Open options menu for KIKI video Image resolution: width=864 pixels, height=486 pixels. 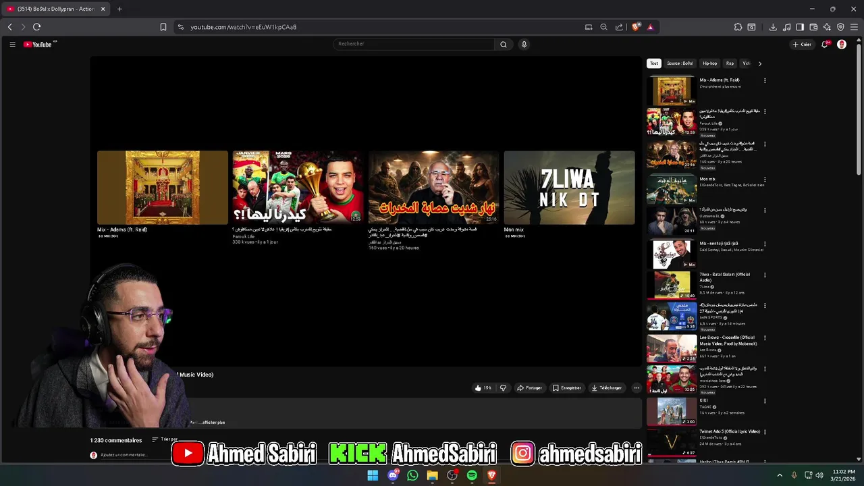click(765, 401)
